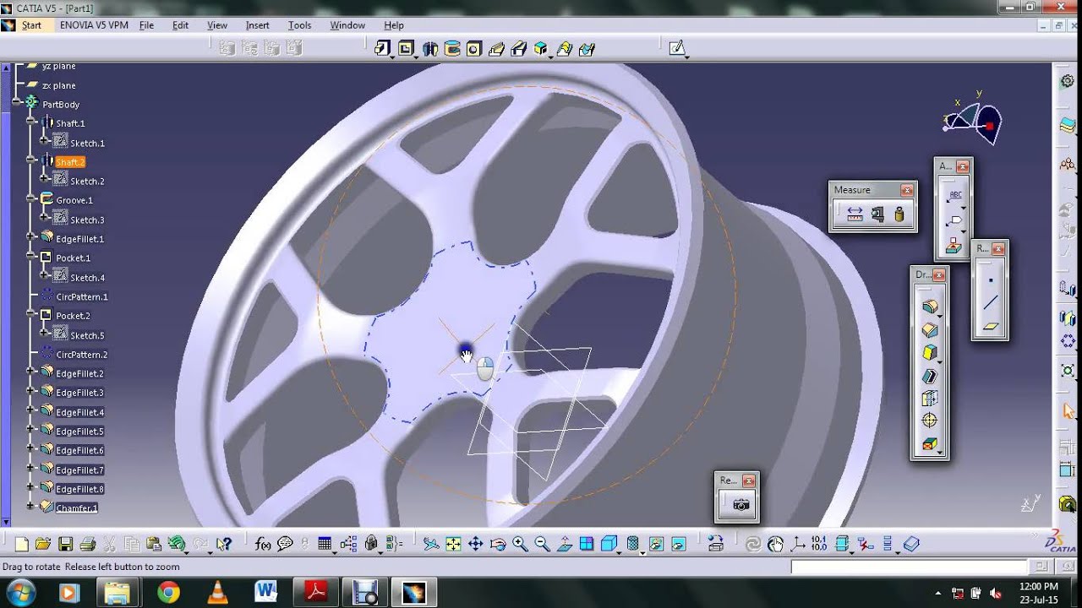Click the Fly mode airplane icon
Viewport: 1082px width, 608px height.
click(431, 545)
